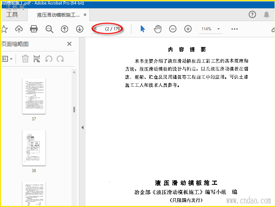Screen dimensions: 276x207
Task: Select the page 38 thumbnail
Action: (34, 148)
